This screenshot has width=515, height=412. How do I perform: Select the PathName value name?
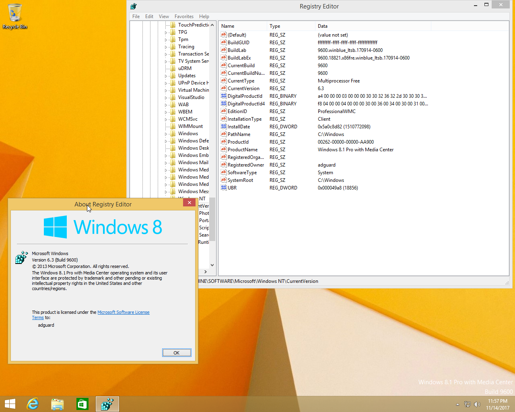click(239, 134)
